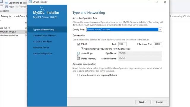The height and width of the screenshot is (107, 190).
Task: Click the MySQL Server 8.0.28 label
Action: pos(45,17)
